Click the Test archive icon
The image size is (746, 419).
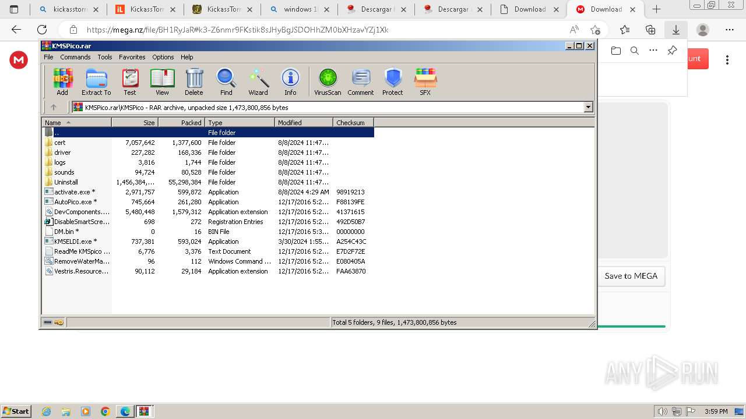point(130,81)
